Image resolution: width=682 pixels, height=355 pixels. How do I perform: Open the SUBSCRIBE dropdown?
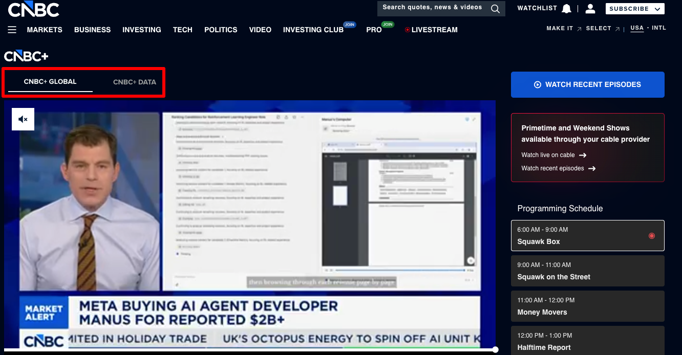coord(635,8)
